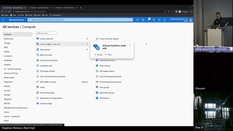Select the Containers category
The image size is (233, 131).
(8, 56)
